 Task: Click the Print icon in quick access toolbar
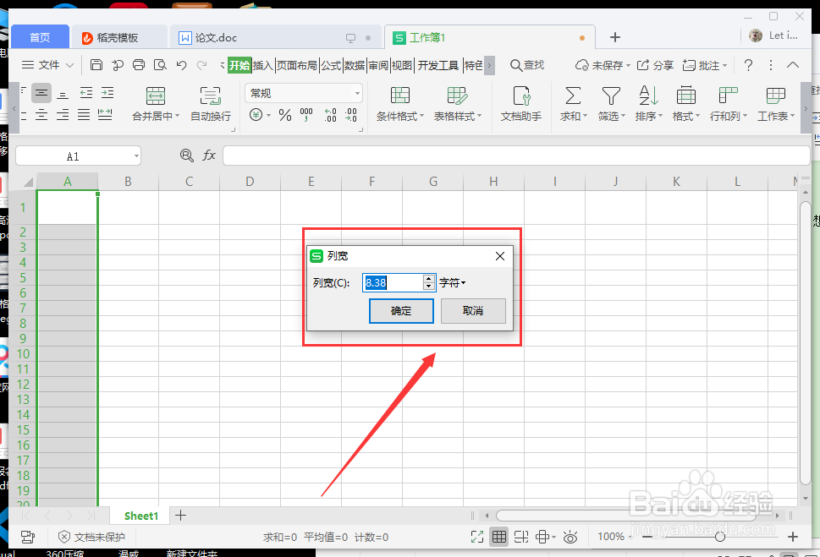pos(139,65)
